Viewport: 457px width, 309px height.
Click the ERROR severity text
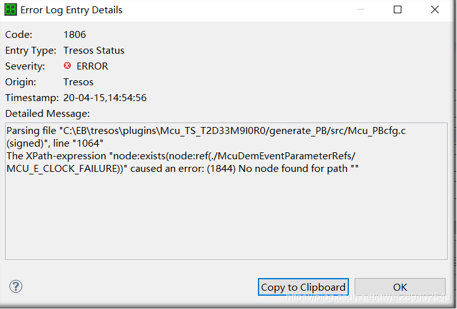point(92,66)
